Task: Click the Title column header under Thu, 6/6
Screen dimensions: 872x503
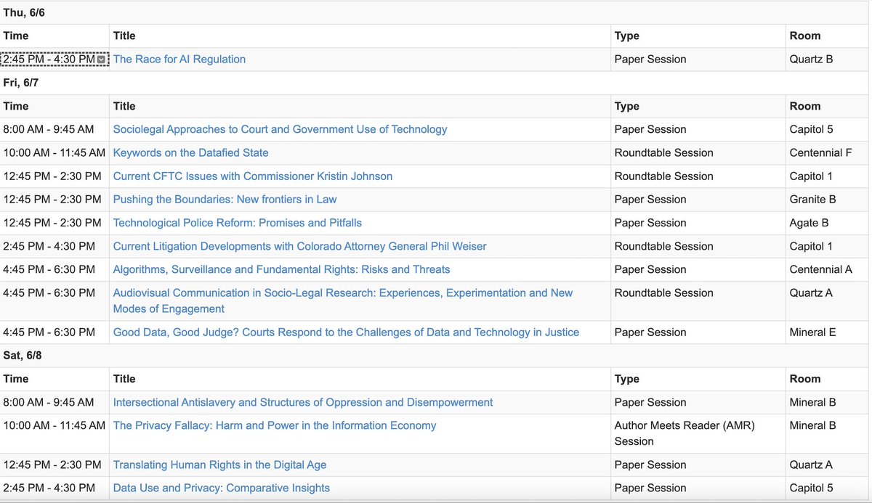Action: pos(124,36)
